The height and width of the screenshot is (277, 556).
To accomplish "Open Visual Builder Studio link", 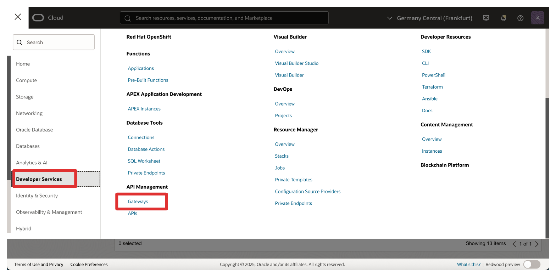I will 296,63.
